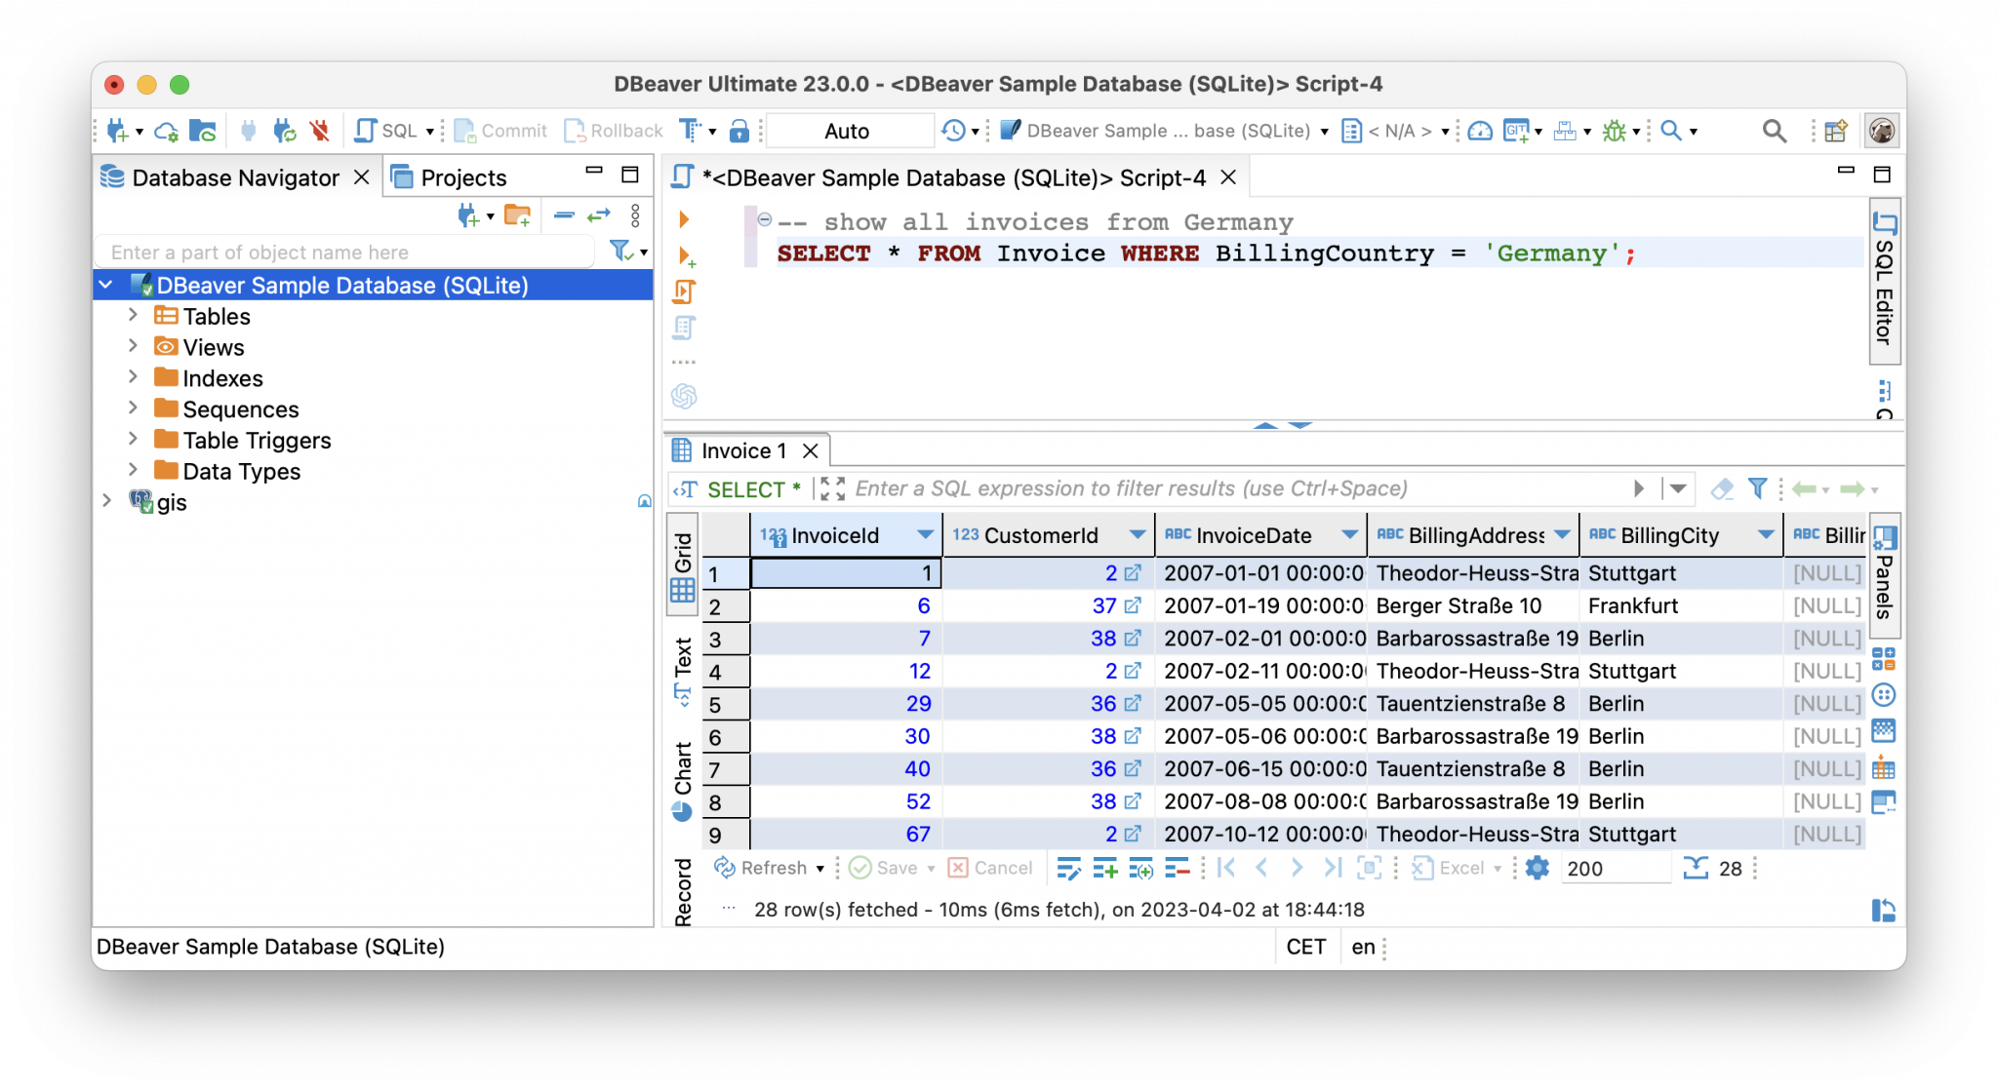Select the Commit transaction icon

464,130
